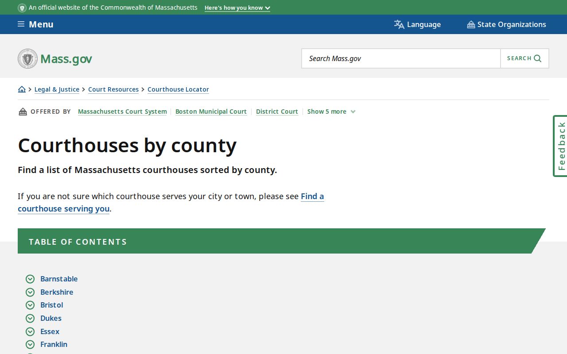Click the circled arrow icon beside Bristol
567x354 pixels.
tap(30, 305)
